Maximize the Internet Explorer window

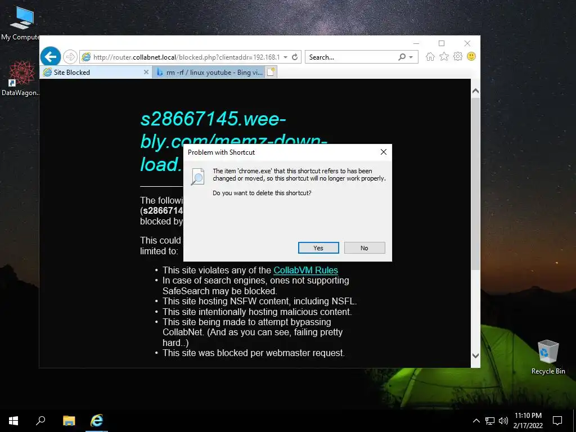[x=442, y=43]
